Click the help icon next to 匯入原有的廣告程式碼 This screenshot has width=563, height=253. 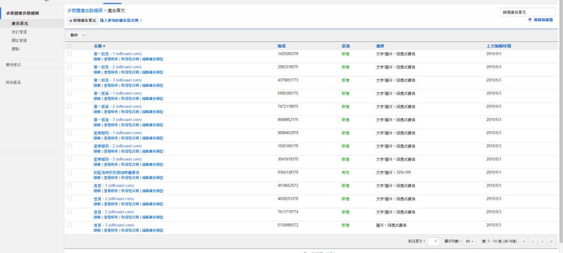[x=141, y=20]
